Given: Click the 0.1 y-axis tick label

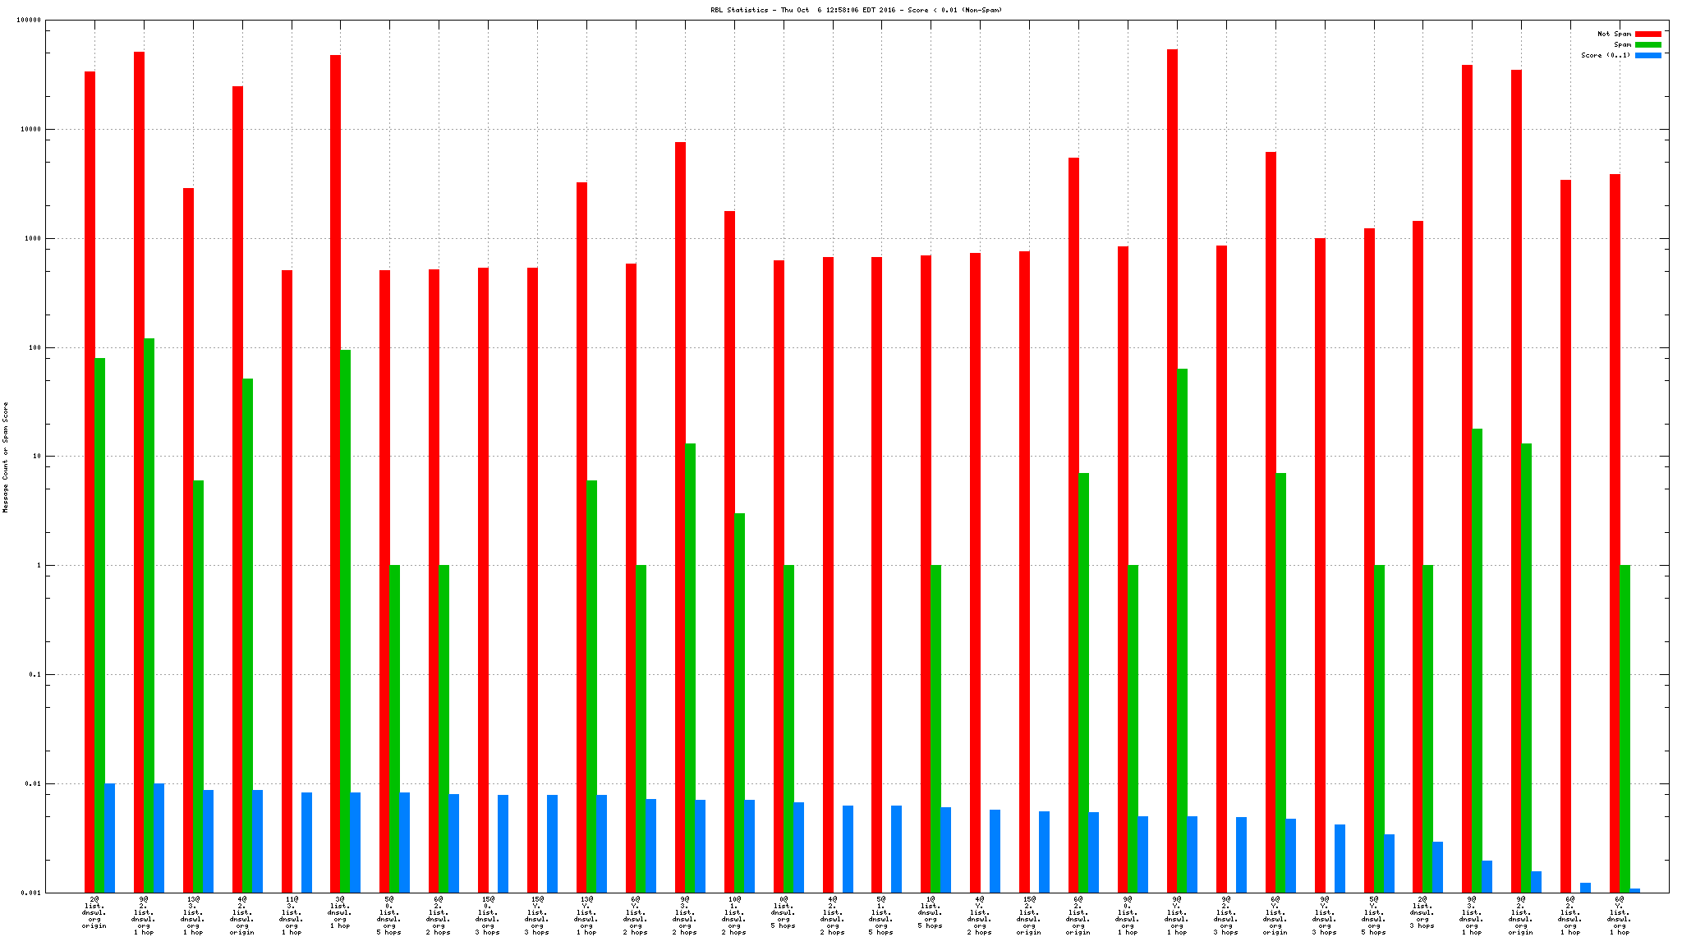Looking at the screenshot, I should 34,674.
